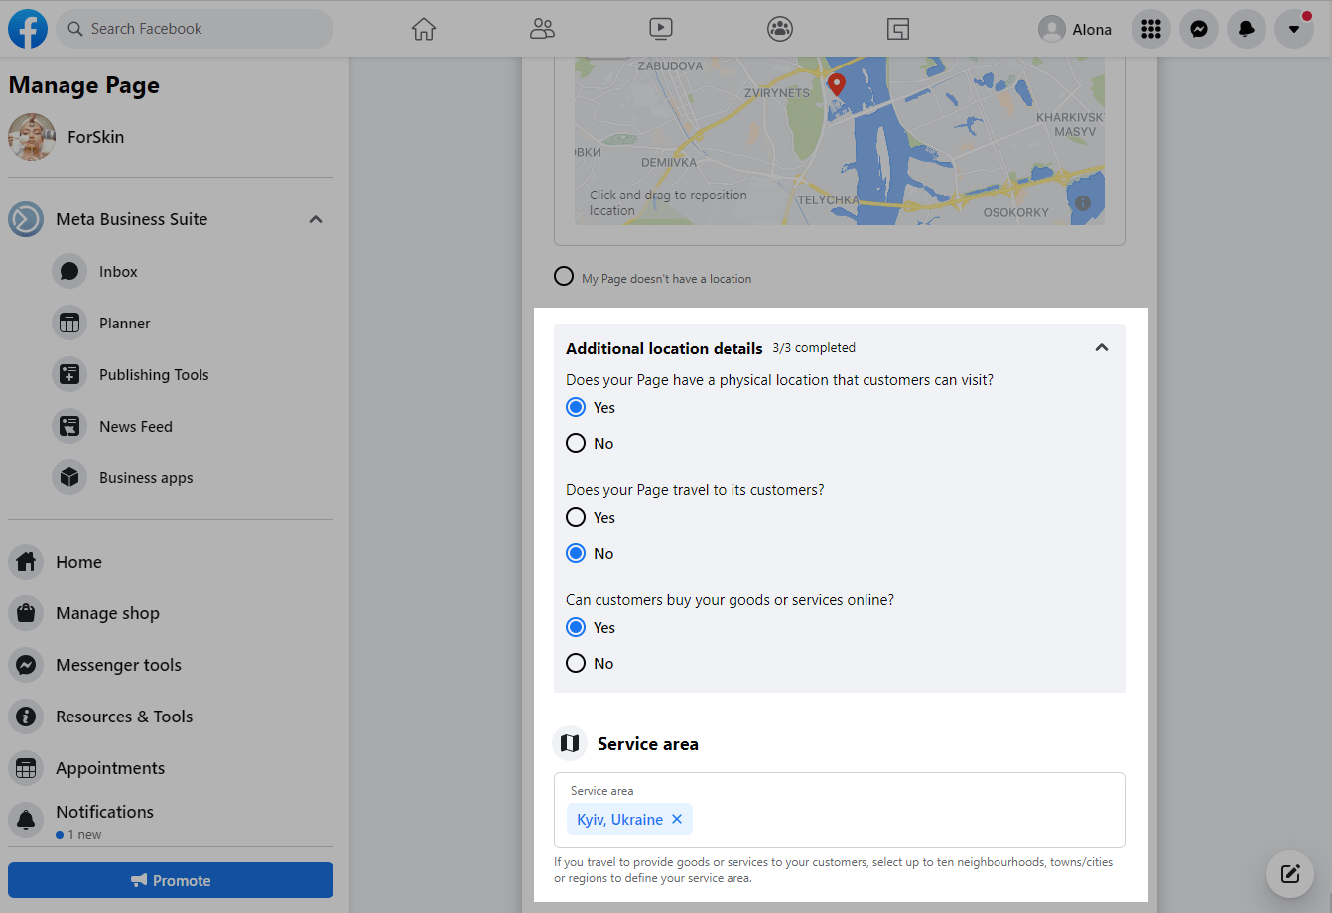This screenshot has height=913, width=1332.
Task: Open the Groups icon in top navigation
Action: click(x=780, y=29)
